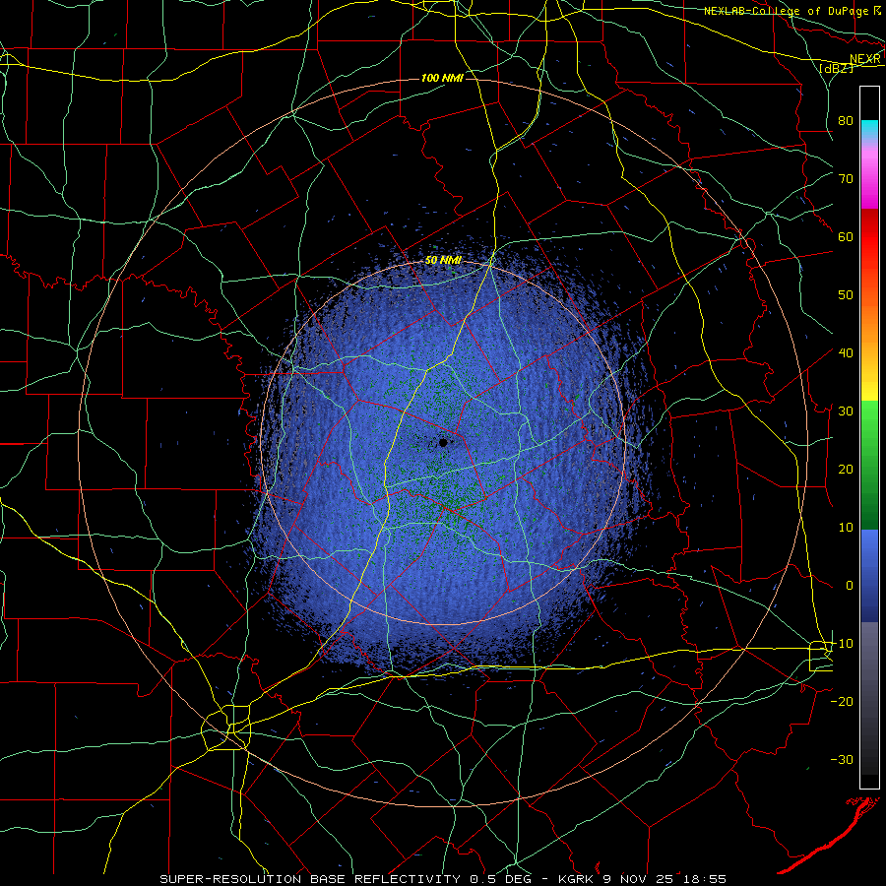Screen dimensions: 886x886
Task: Click the 30 value on the dBZ scale
Action: point(846,411)
